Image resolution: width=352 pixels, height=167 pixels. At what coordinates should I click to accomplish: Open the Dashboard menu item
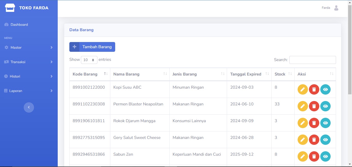19,25
